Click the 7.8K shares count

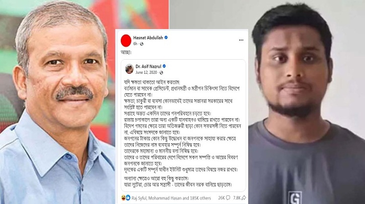coord(237,198)
